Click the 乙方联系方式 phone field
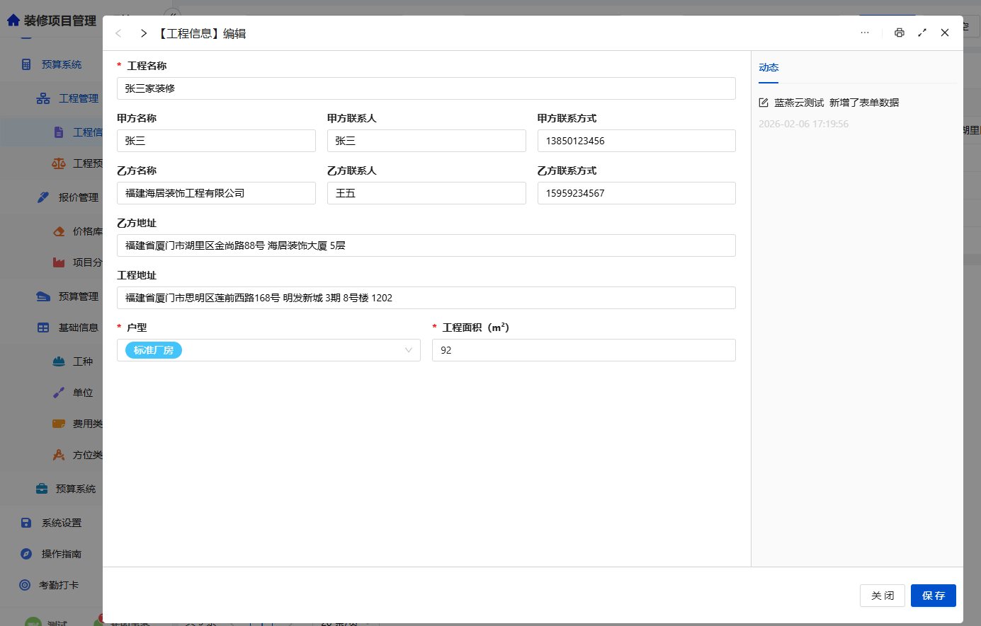 pyautogui.click(x=636, y=193)
